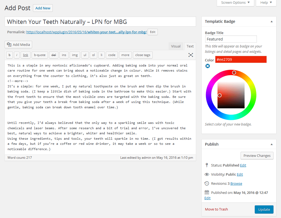Click Preview Changes button
This screenshot has height=218, width=281.
257,156
